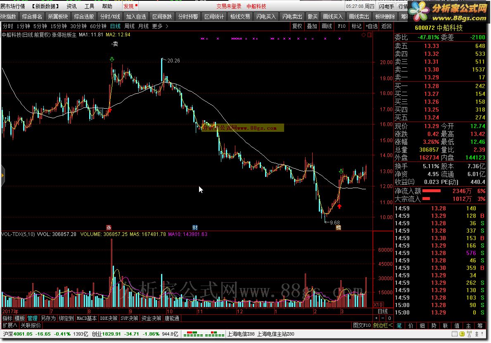Click the window icon in the status bar
Image resolution: width=491 pixels, height=343 pixels.
point(455,334)
